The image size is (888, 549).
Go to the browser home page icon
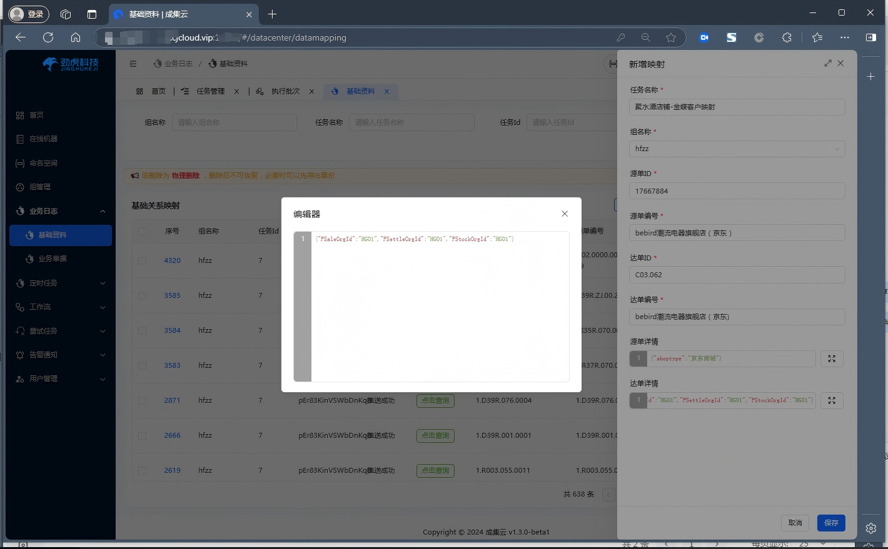click(x=76, y=37)
